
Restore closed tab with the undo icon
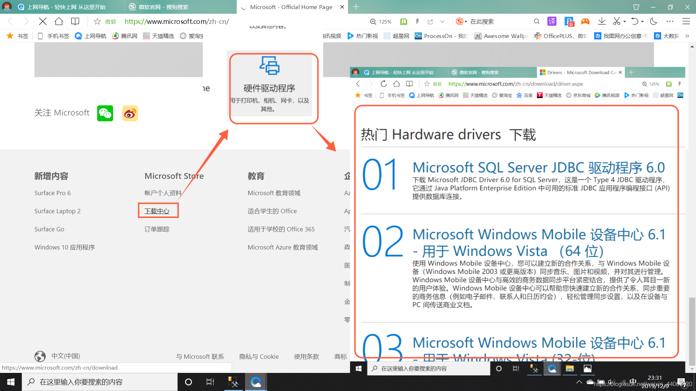635,21
